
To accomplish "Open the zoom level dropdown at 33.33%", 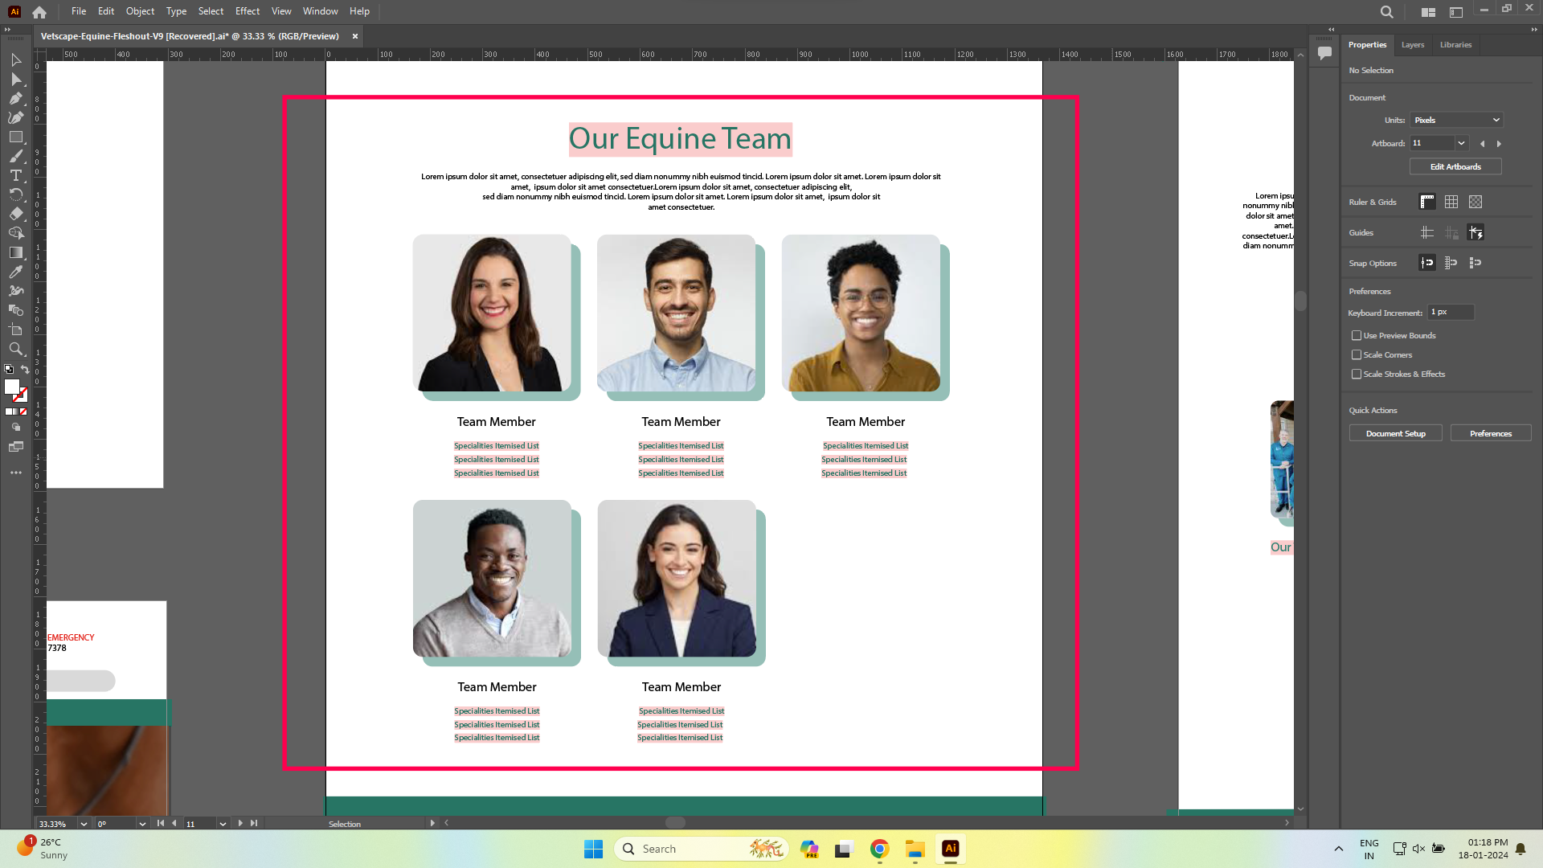I will (x=84, y=824).
